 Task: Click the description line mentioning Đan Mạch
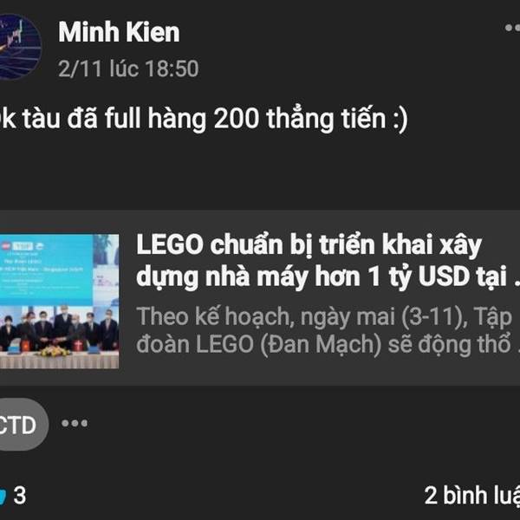pyautogui.click(x=327, y=345)
